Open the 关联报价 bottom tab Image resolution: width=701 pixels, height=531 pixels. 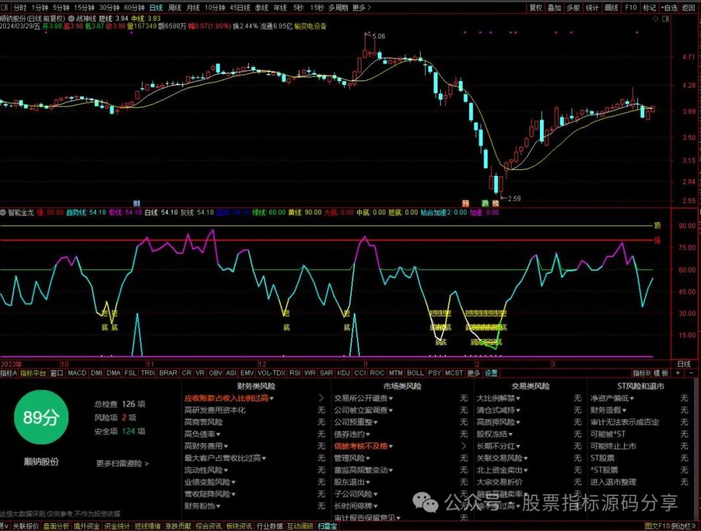26,526
